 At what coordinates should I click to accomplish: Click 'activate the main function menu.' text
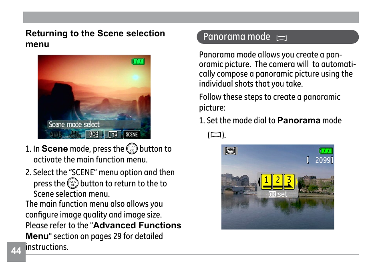pyautogui.click(x=90, y=160)
